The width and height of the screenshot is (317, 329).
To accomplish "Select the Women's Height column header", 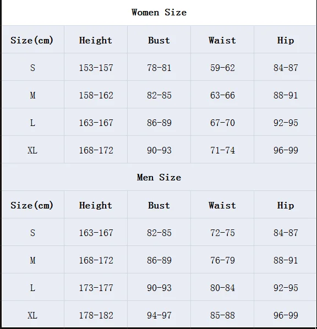I will click(x=96, y=40).
